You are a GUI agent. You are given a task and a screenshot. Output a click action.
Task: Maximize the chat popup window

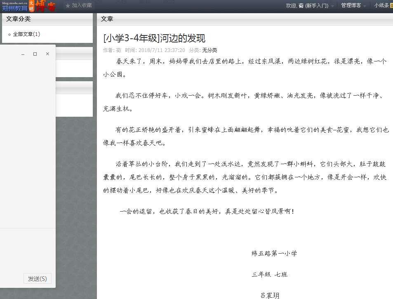tap(35, 54)
